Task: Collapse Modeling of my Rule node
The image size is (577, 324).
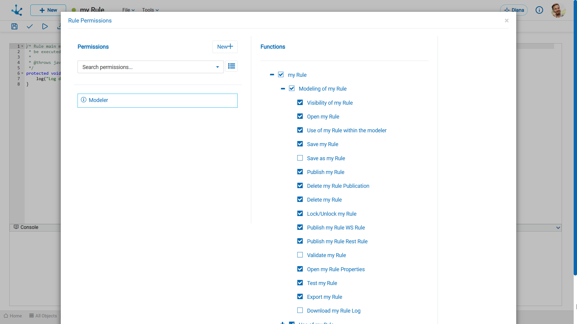Action: [283, 89]
